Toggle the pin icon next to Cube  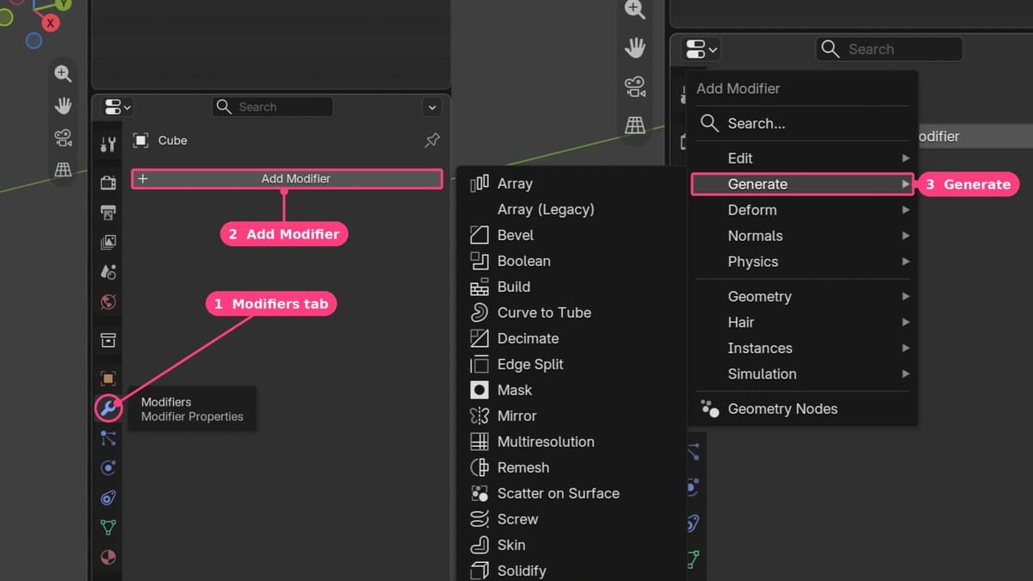click(x=432, y=140)
